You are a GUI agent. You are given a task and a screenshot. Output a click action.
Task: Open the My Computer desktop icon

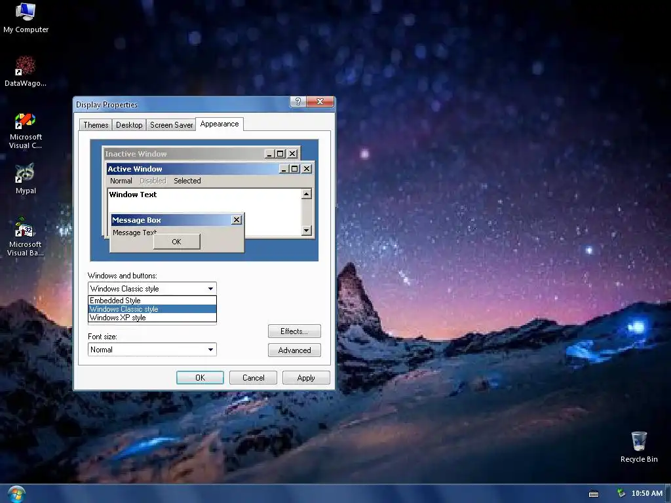26,18
